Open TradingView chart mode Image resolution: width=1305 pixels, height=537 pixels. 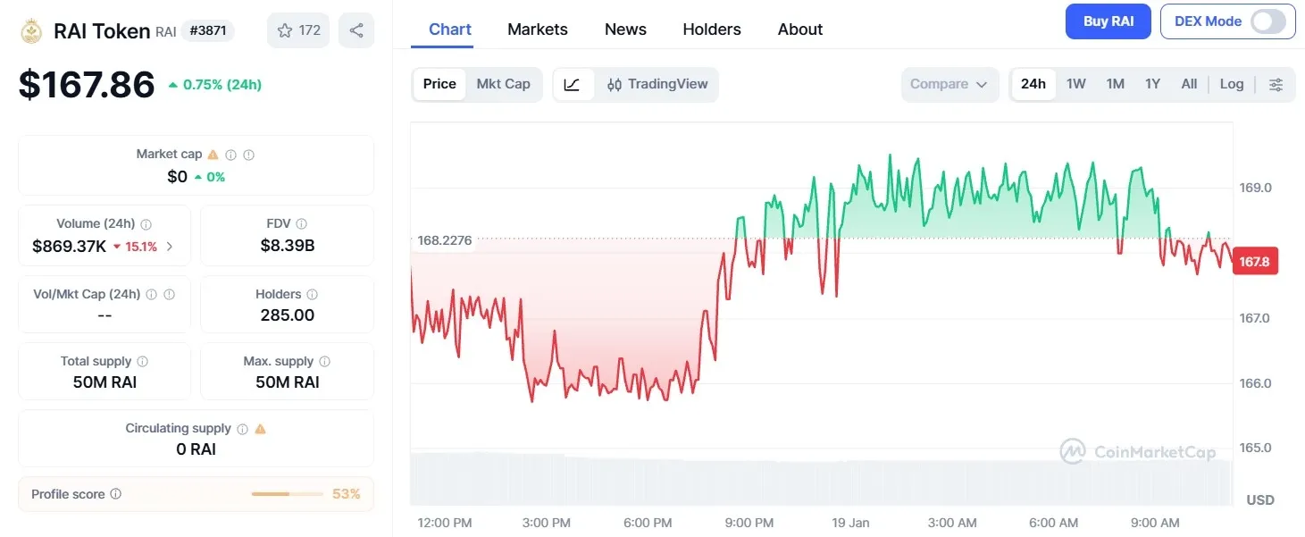click(658, 84)
